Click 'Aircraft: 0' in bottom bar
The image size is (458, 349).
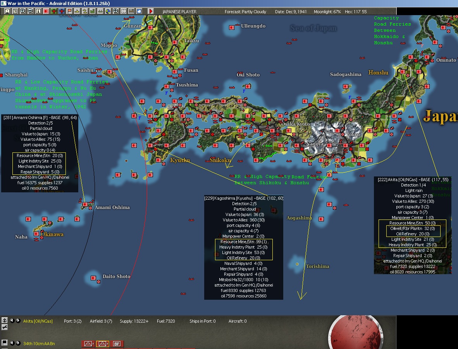238,321
